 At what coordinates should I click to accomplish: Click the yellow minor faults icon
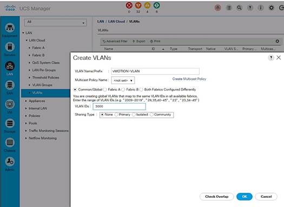tap(147, 5)
